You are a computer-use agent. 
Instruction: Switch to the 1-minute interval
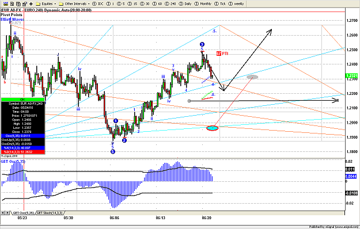[x=111, y=3]
